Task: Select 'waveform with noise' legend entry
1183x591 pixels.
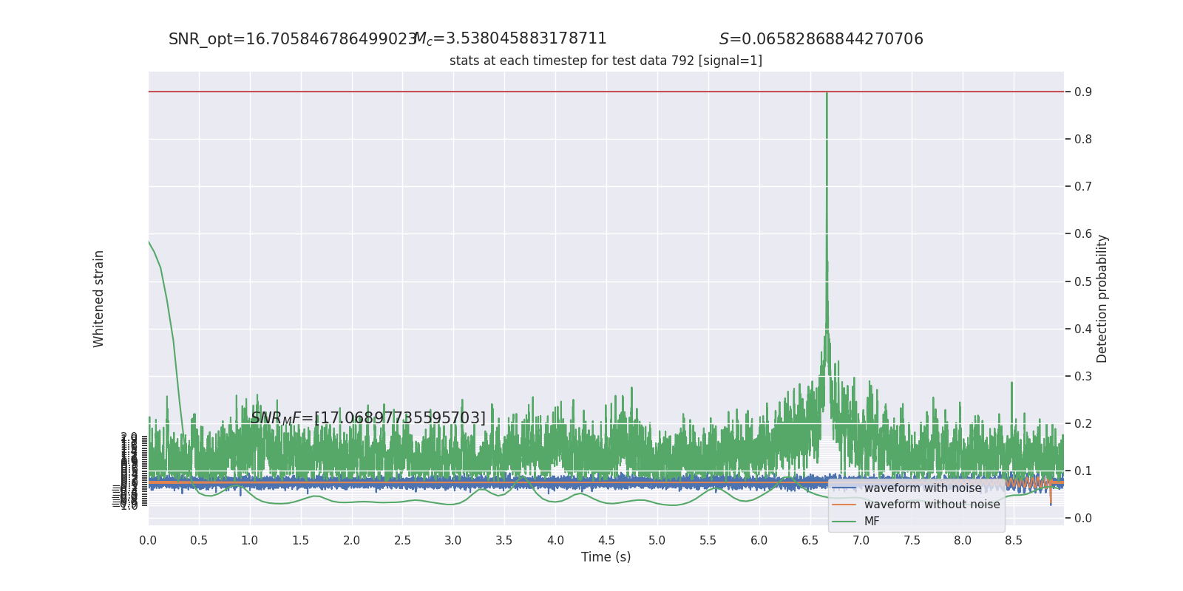Action: click(923, 488)
